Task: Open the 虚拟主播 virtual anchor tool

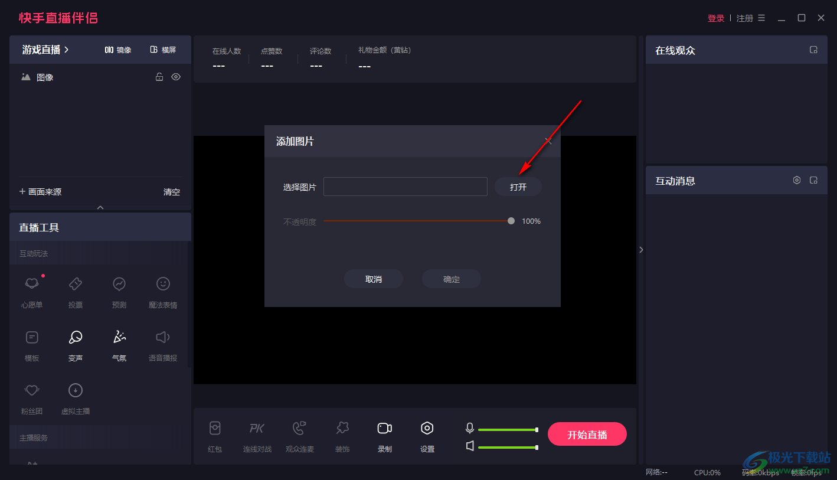Action: [x=76, y=398]
